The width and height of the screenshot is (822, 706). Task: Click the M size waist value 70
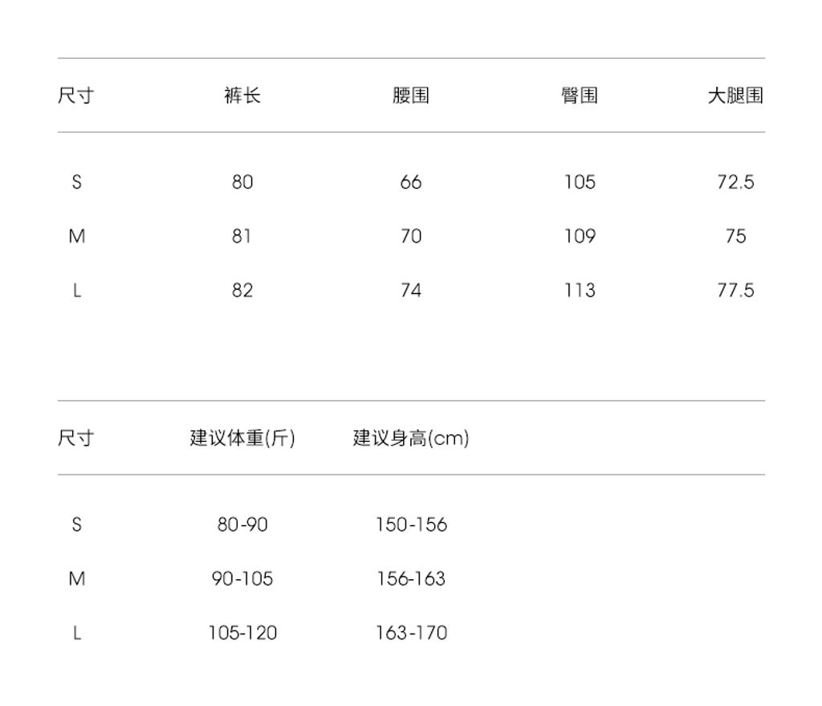(411, 236)
